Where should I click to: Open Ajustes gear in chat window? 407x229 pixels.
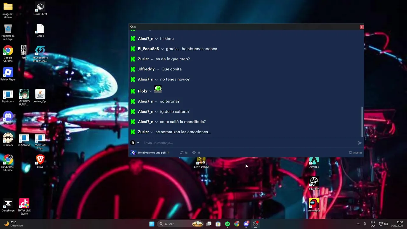pyautogui.click(x=355, y=153)
